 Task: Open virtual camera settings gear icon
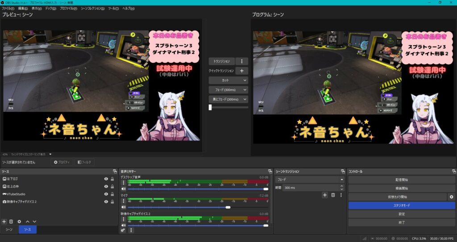(451, 197)
